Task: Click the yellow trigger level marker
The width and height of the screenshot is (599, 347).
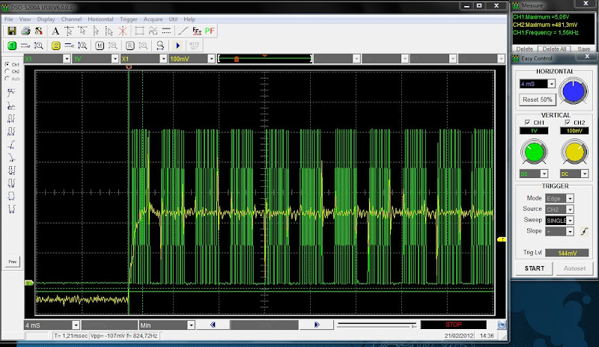Action: click(501, 239)
